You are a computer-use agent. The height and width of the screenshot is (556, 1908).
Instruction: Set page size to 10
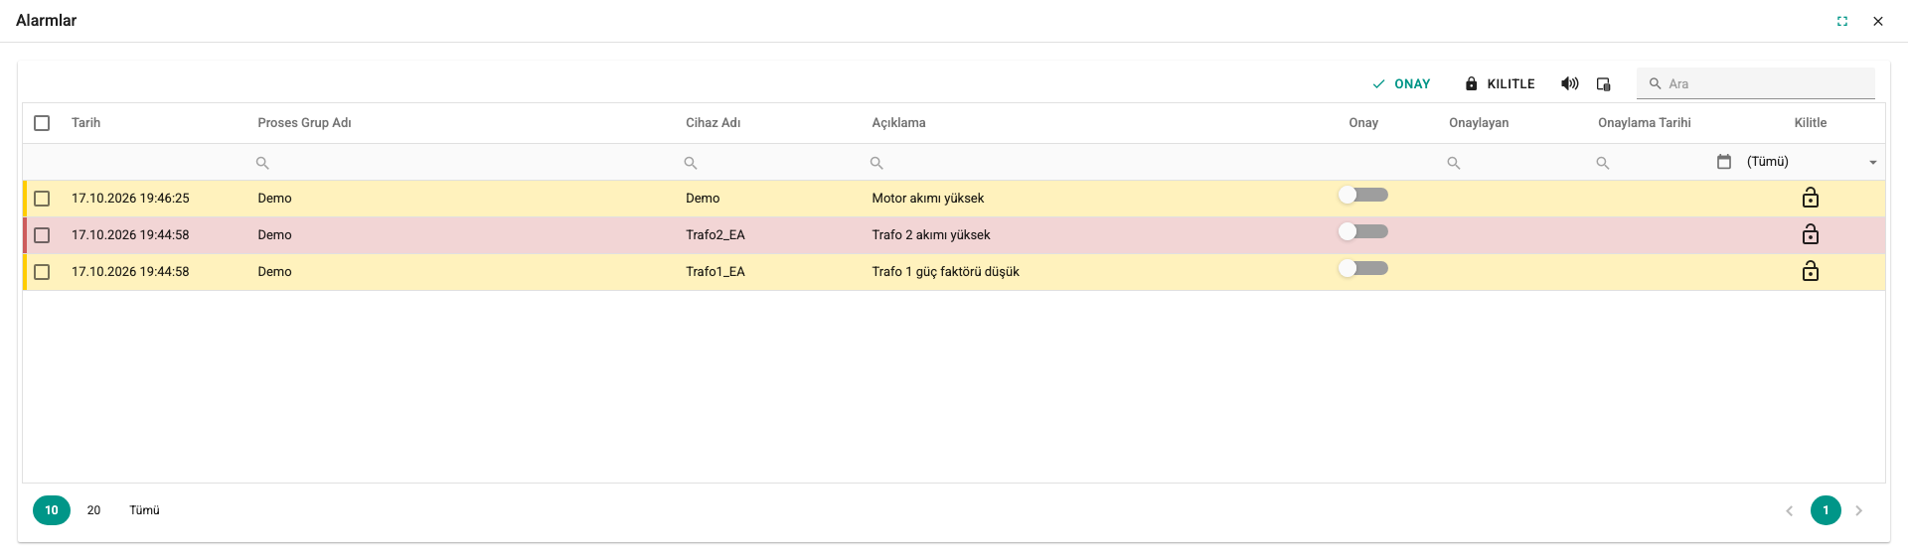[52, 510]
